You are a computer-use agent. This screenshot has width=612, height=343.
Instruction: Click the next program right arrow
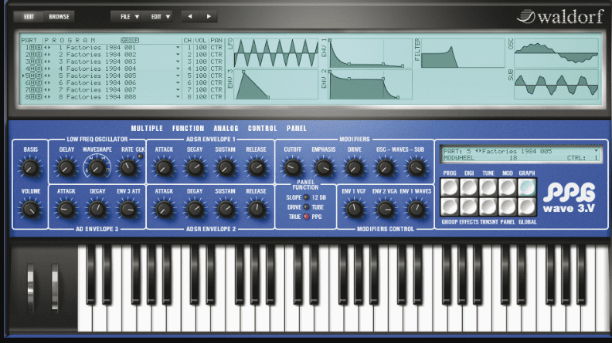pyautogui.click(x=209, y=16)
